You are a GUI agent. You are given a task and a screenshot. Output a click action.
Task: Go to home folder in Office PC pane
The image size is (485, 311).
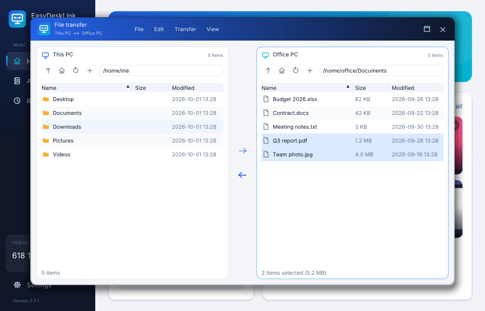tap(282, 71)
